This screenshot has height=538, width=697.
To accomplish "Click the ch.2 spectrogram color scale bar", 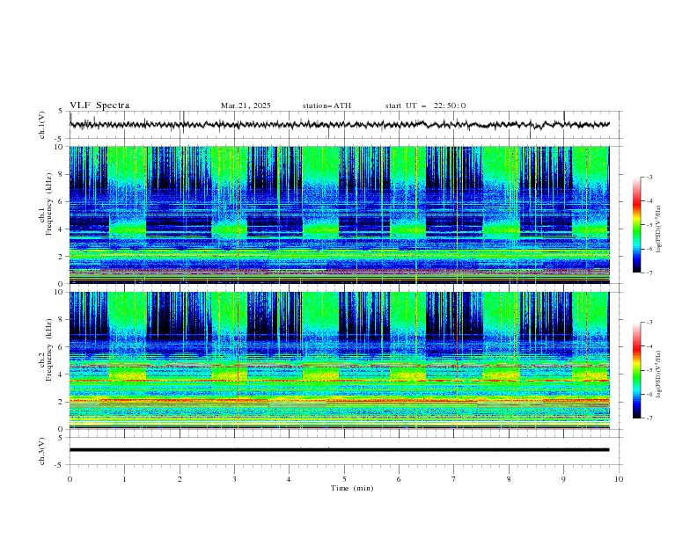I will point(636,370).
